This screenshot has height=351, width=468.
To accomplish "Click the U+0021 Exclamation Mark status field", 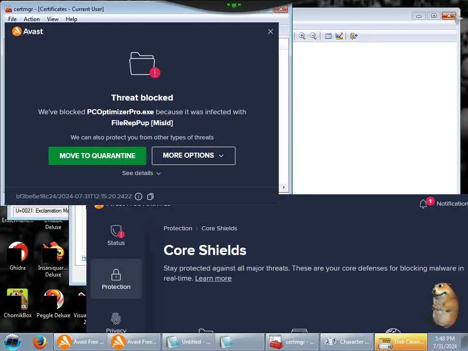I will 41,211.
